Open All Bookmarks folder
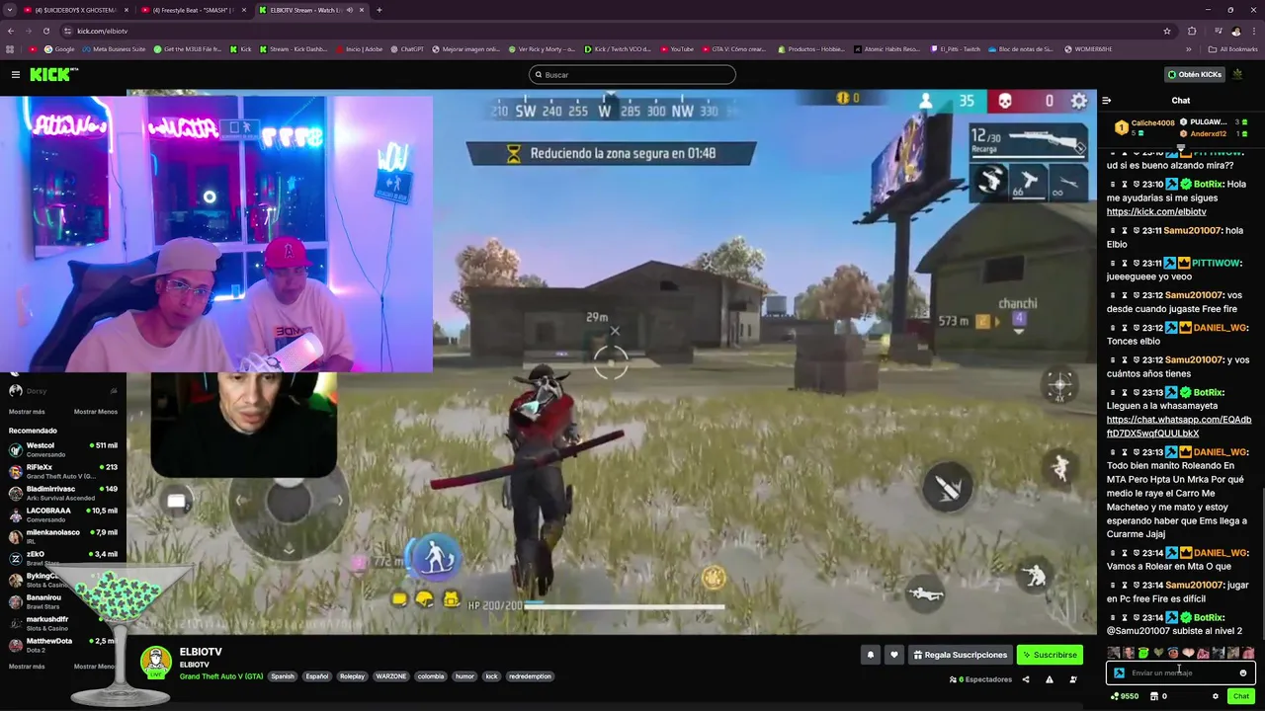The image size is (1265, 711). [x=1233, y=49]
